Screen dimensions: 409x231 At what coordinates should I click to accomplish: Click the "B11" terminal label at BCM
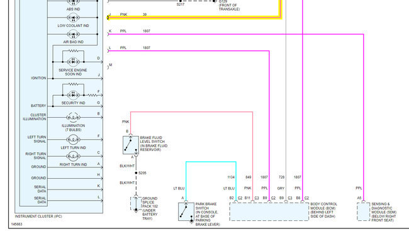pyautogui.click(x=247, y=198)
